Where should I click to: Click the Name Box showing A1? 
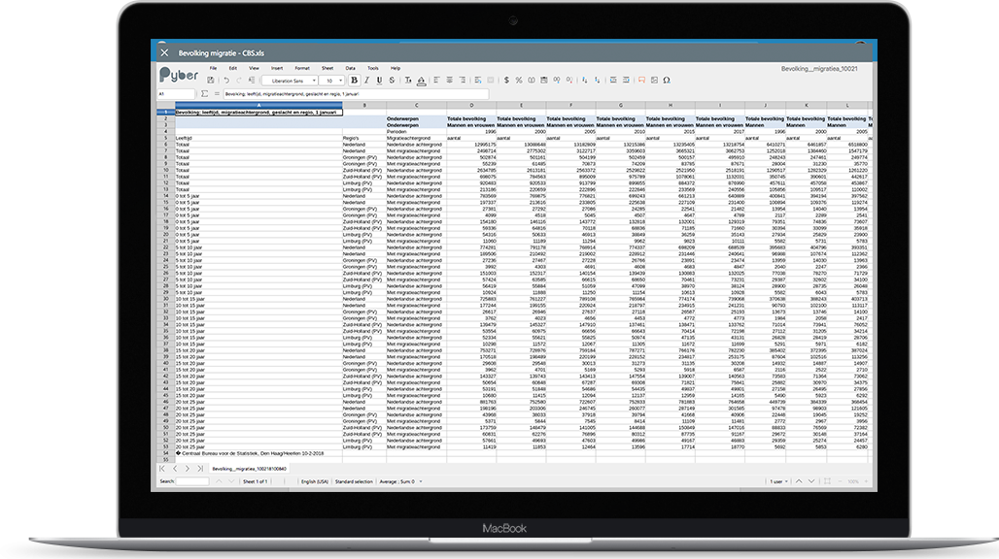click(176, 94)
